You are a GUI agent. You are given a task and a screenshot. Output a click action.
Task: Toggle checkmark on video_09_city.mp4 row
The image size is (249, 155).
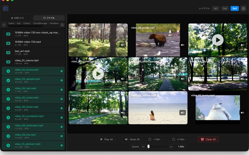point(61,136)
